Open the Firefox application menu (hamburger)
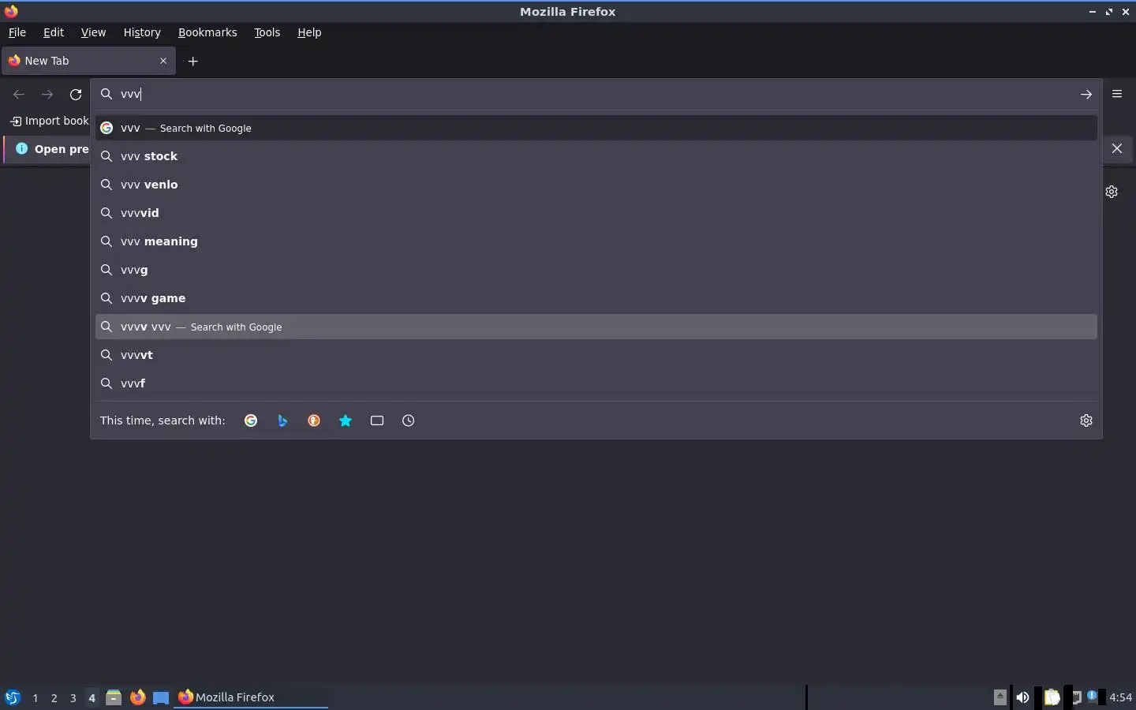The image size is (1136, 710). click(x=1117, y=94)
